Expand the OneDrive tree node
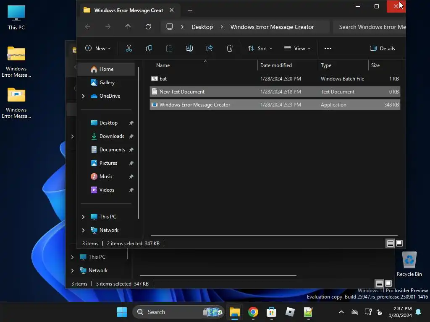Screen dimensions: 430x322 click(84, 96)
